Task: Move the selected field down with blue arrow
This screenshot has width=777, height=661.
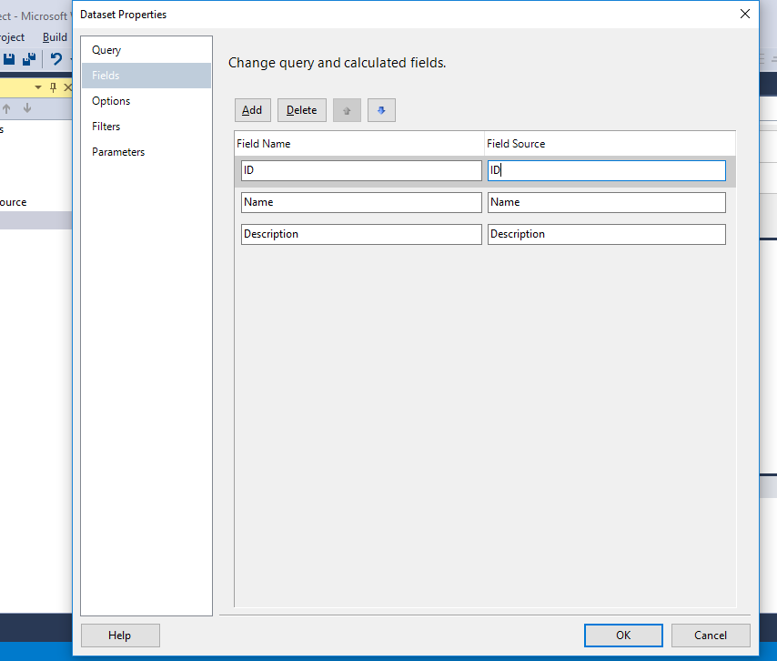Action: [x=381, y=109]
